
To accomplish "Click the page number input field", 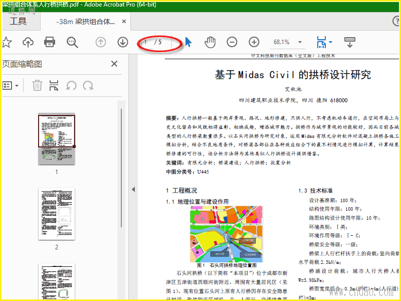I will click(x=146, y=42).
